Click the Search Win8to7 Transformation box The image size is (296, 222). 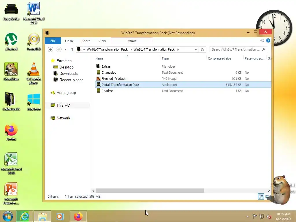[238, 49]
